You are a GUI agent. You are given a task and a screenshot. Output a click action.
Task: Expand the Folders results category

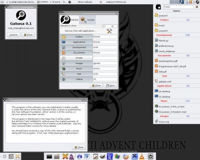click(x=177, y=20)
